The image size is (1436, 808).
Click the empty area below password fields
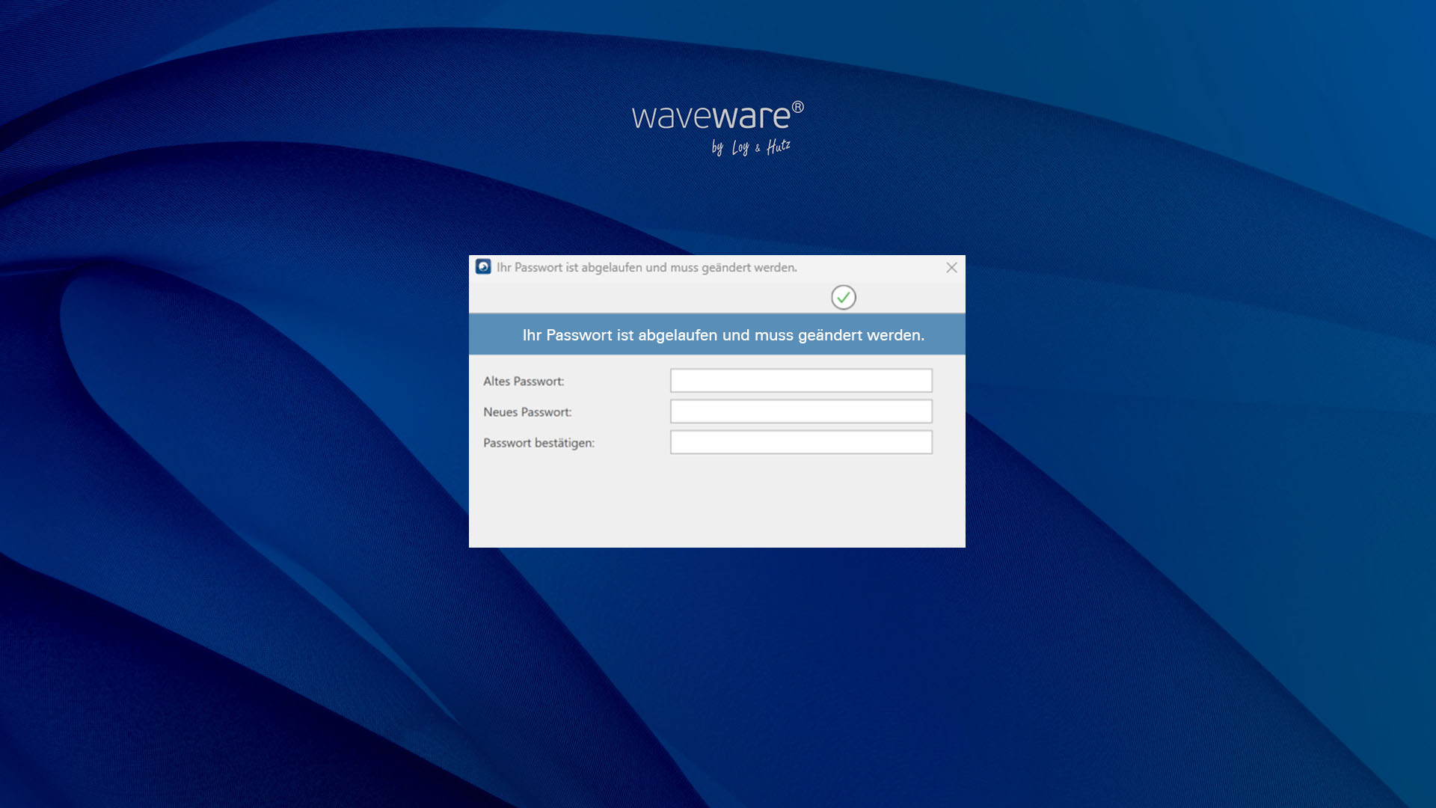(717, 501)
